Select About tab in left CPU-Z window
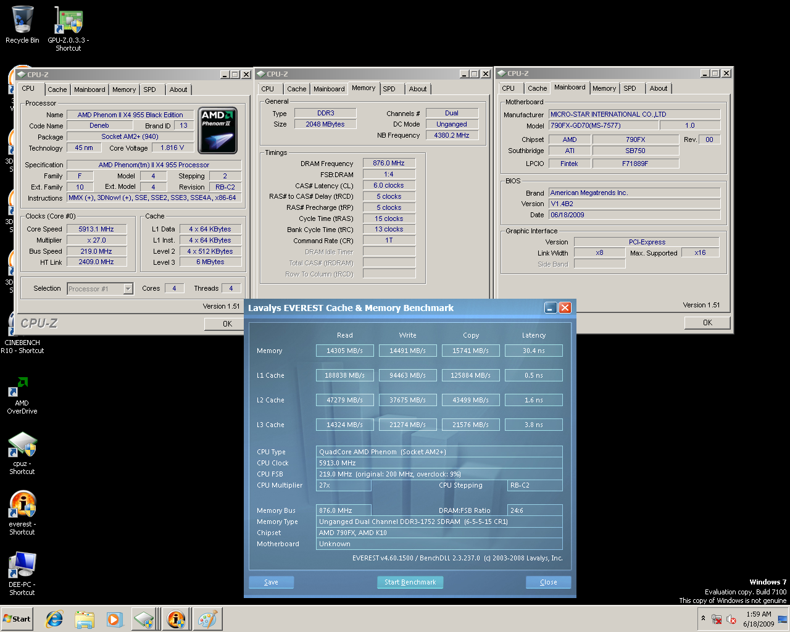 click(x=178, y=89)
